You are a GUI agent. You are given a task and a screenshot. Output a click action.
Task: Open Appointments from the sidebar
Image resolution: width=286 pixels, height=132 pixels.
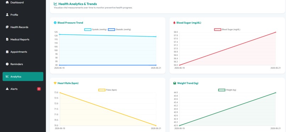point(23,52)
